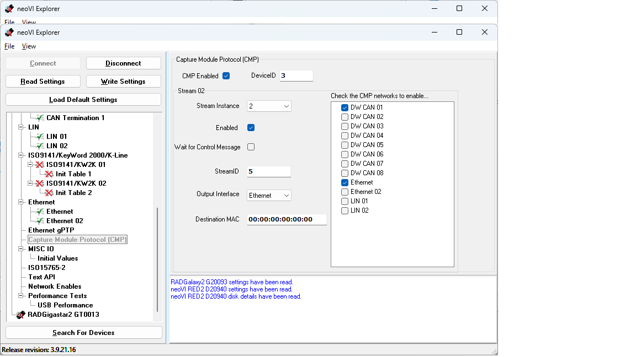Click red X icon beside Init Table 2

coord(49,193)
